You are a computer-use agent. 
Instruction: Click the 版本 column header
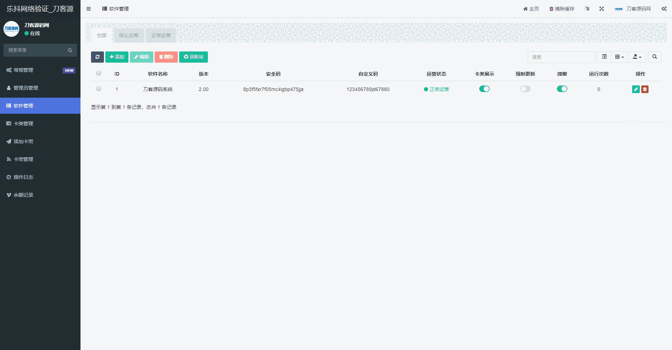coord(204,74)
